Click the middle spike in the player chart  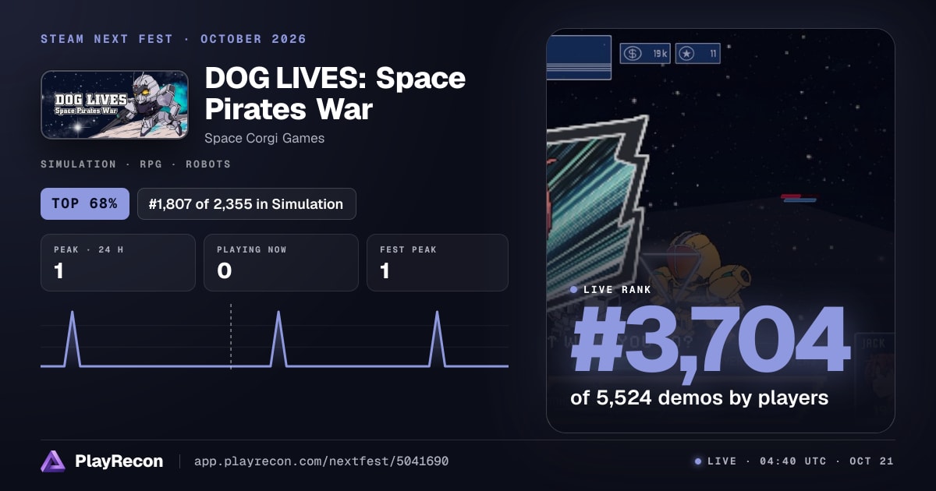click(x=278, y=338)
